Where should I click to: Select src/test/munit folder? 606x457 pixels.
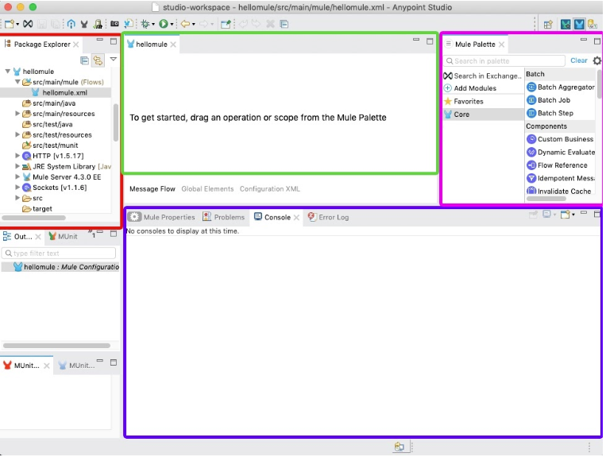click(50, 145)
